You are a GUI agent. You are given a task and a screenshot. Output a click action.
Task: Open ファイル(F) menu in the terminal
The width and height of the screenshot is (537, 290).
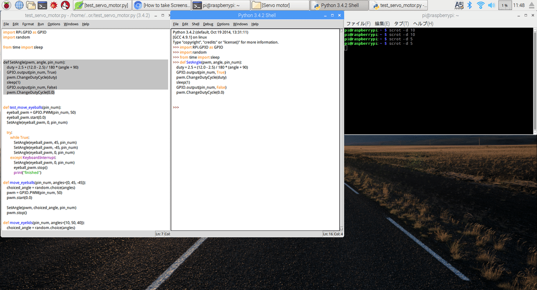pyautogui.click(x=358, y=23)
